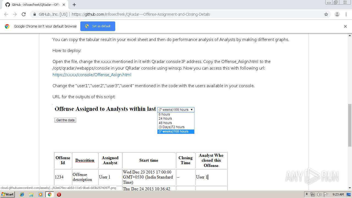Click the Assigned Analyst column header
352x198 pixels.
click(x=110, y=160)
